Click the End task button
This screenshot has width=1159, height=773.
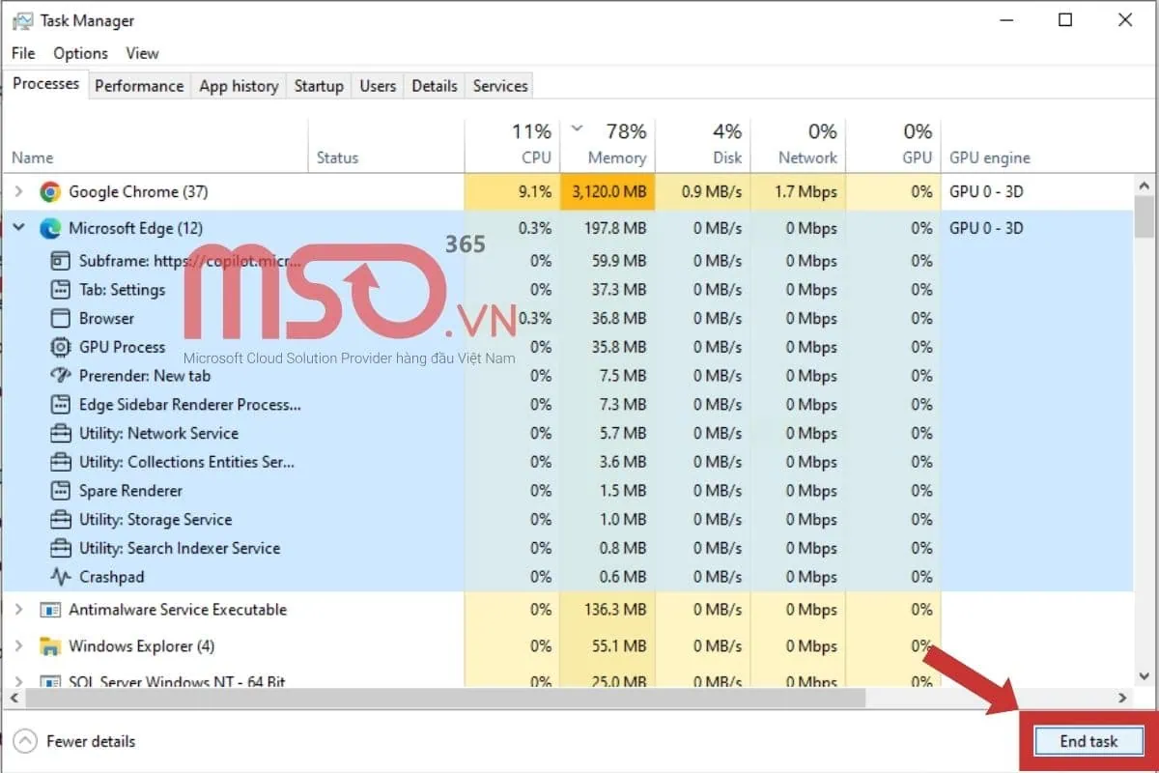[1088, 741]
